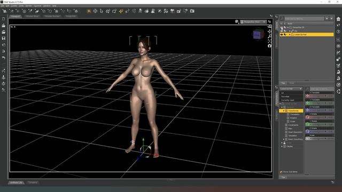Click the New scene icon in left sidebar
Screen dimensions: 342x192
[x=4, y=19]
